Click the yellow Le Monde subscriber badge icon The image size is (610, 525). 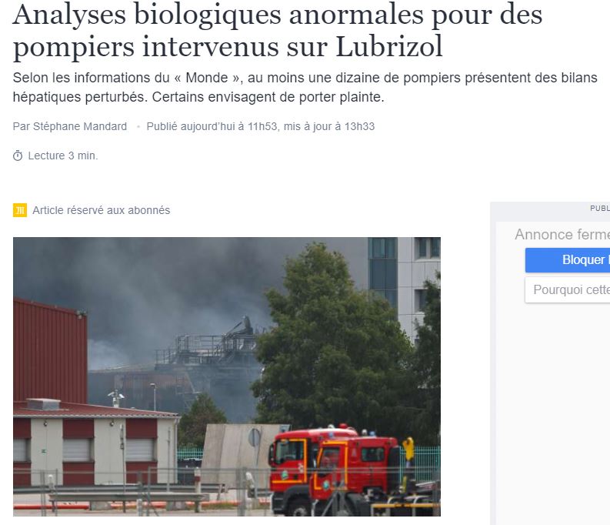click(20, 210)
